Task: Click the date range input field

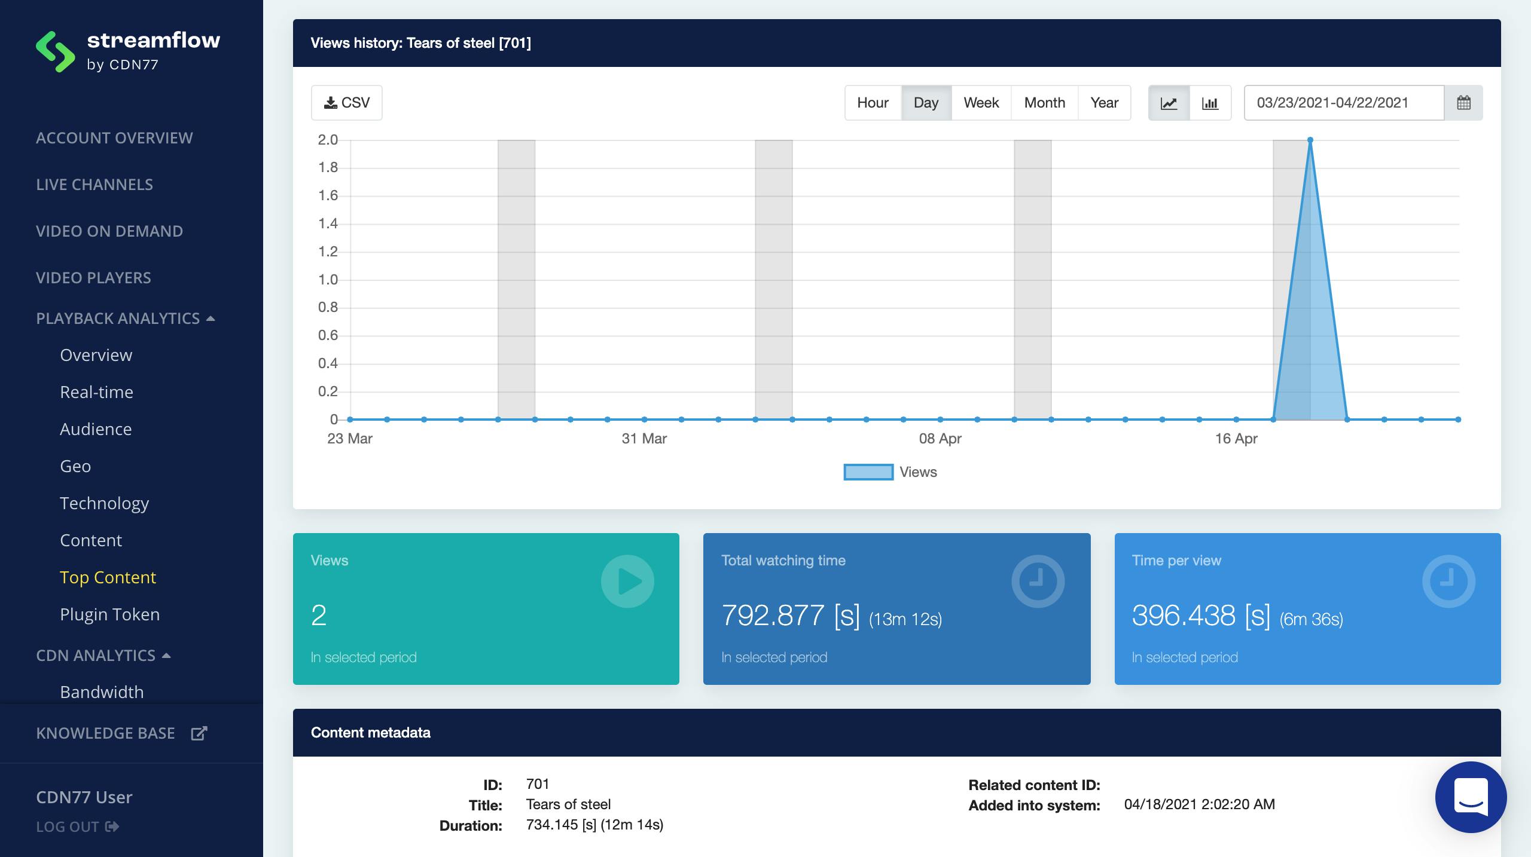Action: [x=1343, y=103]
